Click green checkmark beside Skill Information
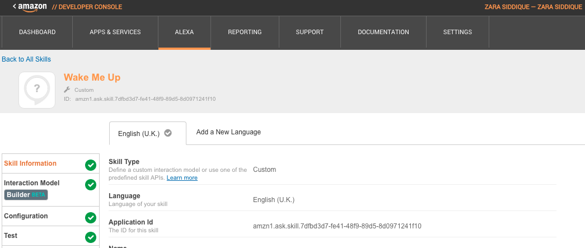The height and width of the screenshot is (248, 585). [x=91, y=165]
